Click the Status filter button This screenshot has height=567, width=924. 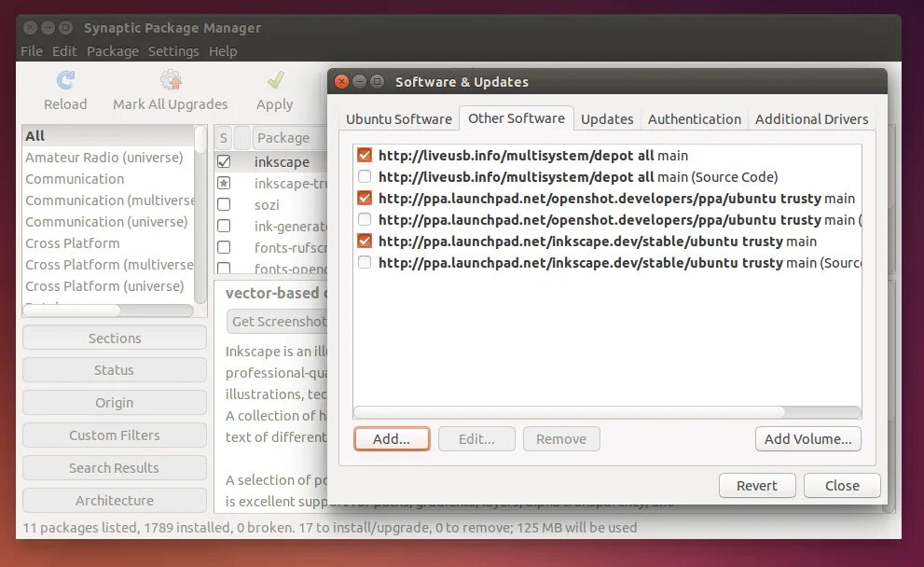coord(115,370)
